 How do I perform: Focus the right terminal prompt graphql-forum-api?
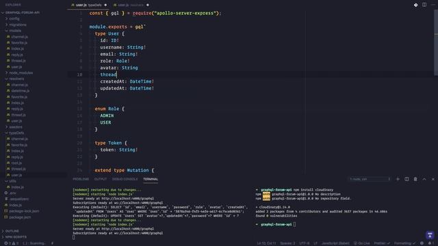(276, 224)
